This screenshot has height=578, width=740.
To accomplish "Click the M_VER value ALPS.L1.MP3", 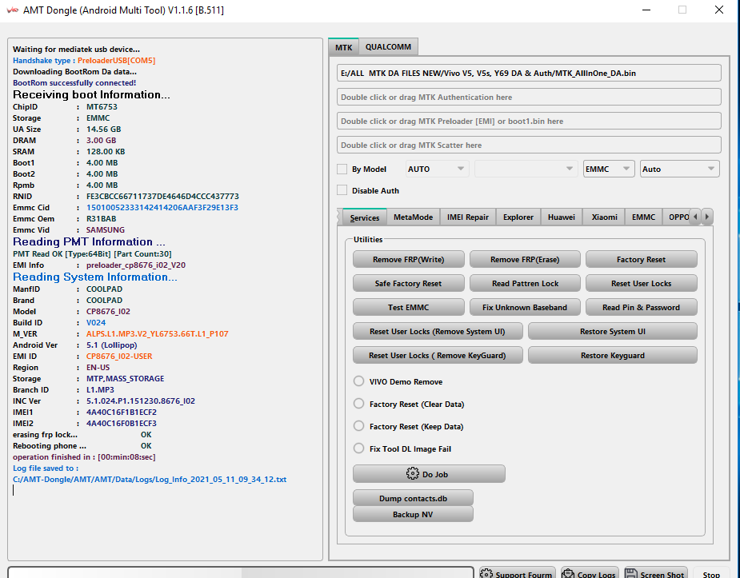I will pyautogui.click(x=157, y=334).
